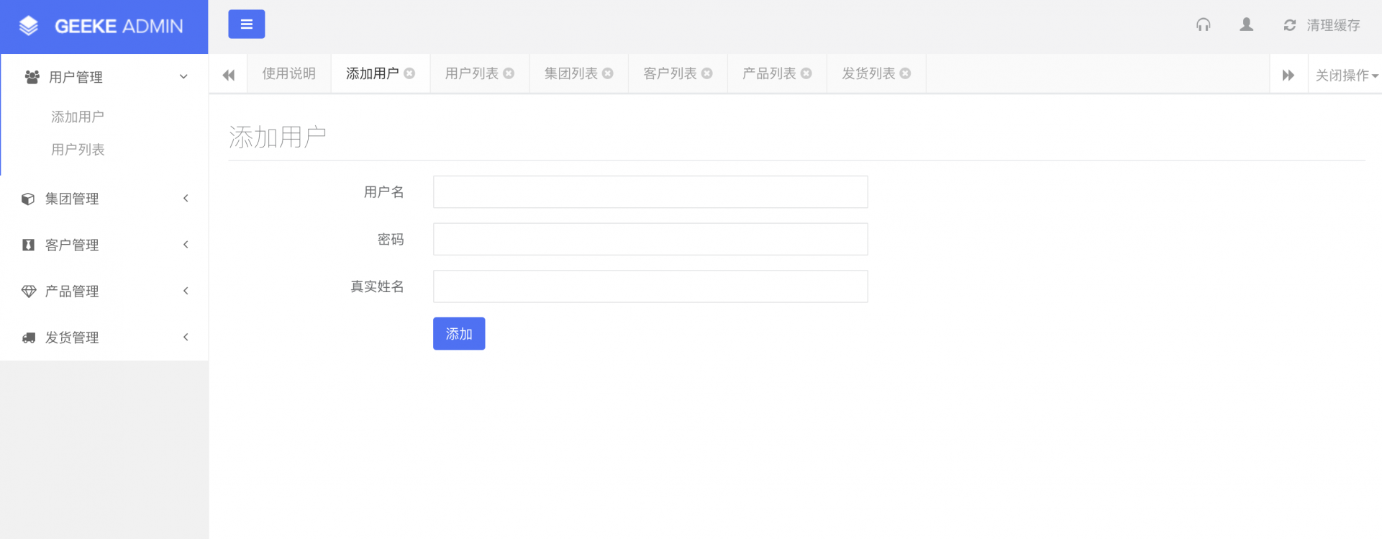Open 用户列表 in the sidebar
The image size is (1382, 539).
pos(78,150)
